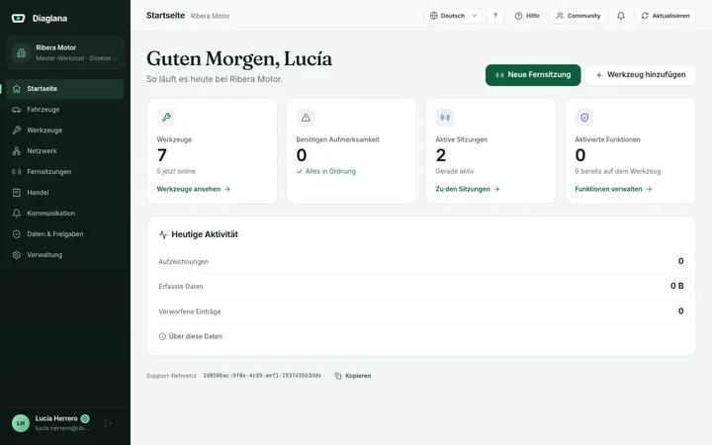Open the Ribera Motor workshop switcher
Viewport: 712px width, 445px height.
pos(65,52)
